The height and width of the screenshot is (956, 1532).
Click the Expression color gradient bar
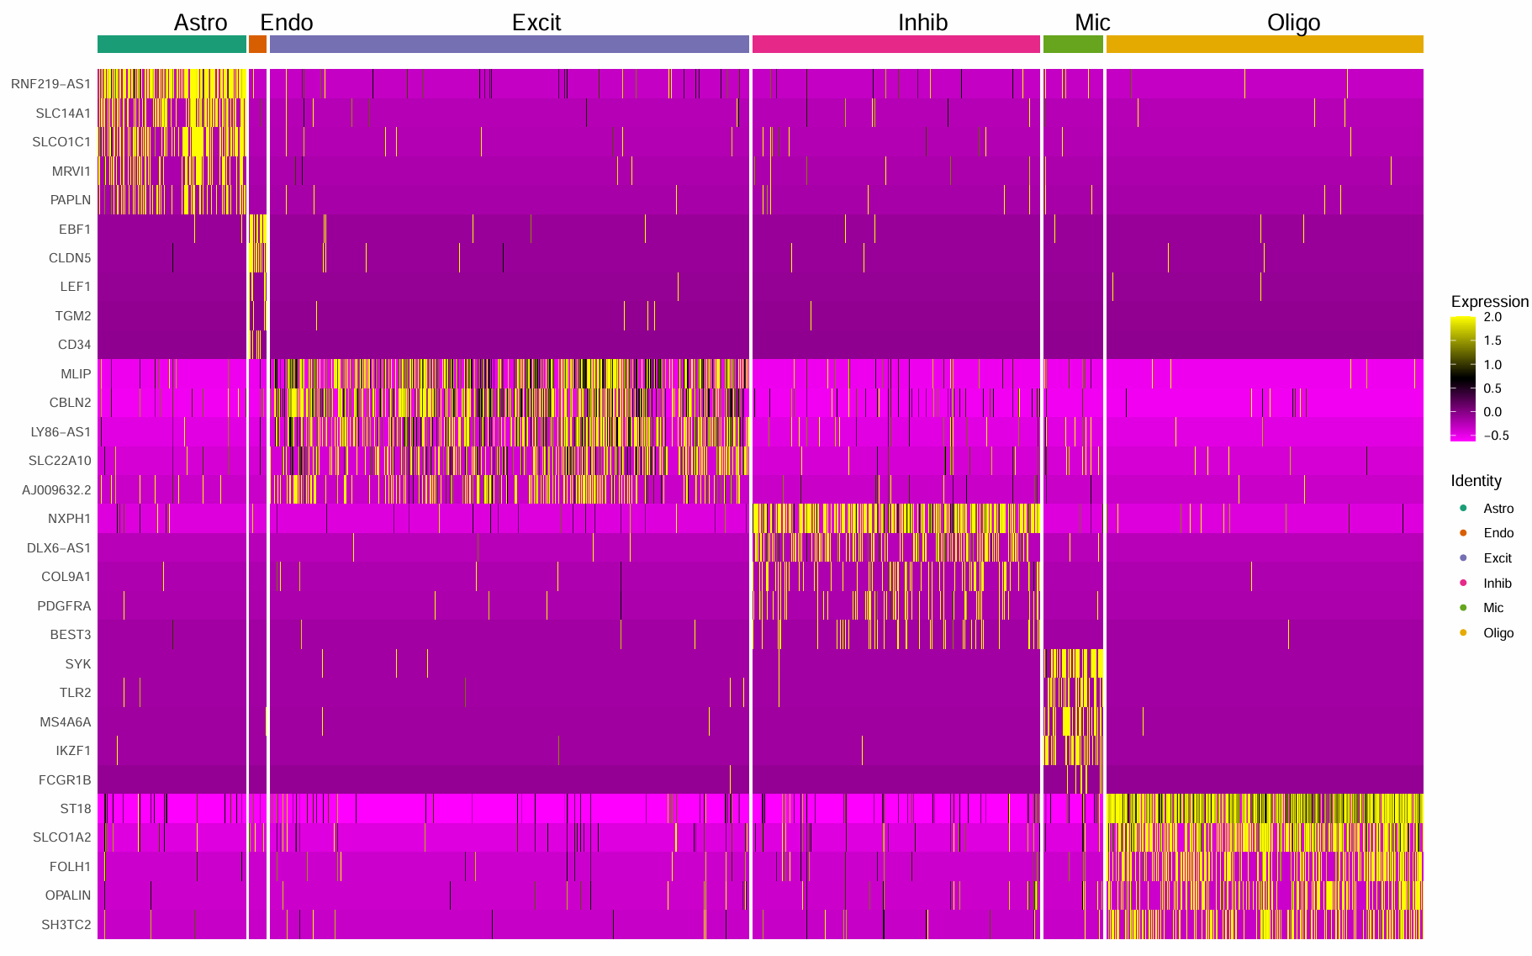click(x=1462, y=378)
